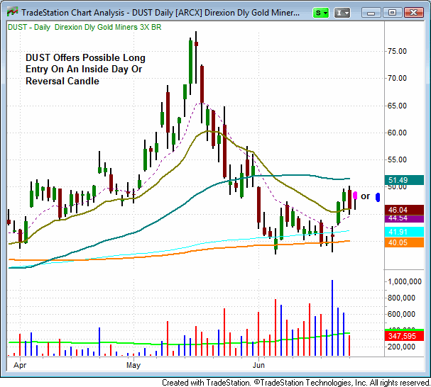Viewport: 431px width, 387px height.
Task: Minimize the Chart Analysis window
Action: (x=371, y=12)
